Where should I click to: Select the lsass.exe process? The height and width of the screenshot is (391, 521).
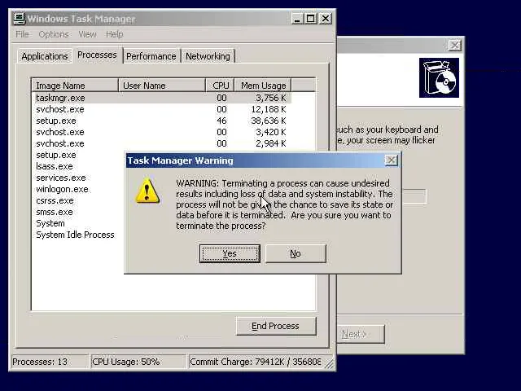[55, 166]
